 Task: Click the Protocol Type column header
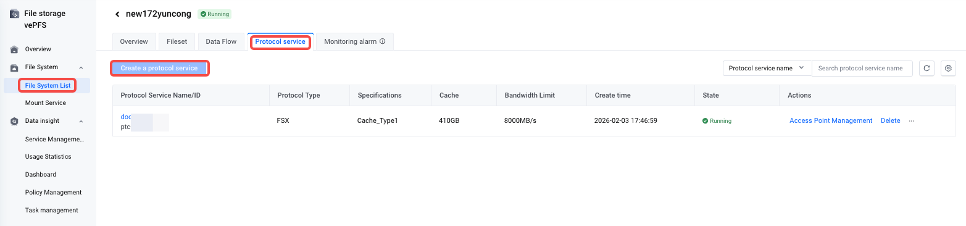299,96
